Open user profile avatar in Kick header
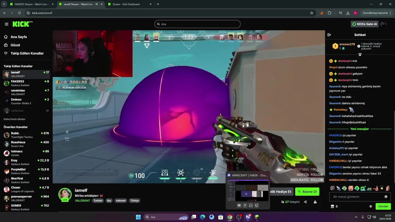 [x=383, y=24]
